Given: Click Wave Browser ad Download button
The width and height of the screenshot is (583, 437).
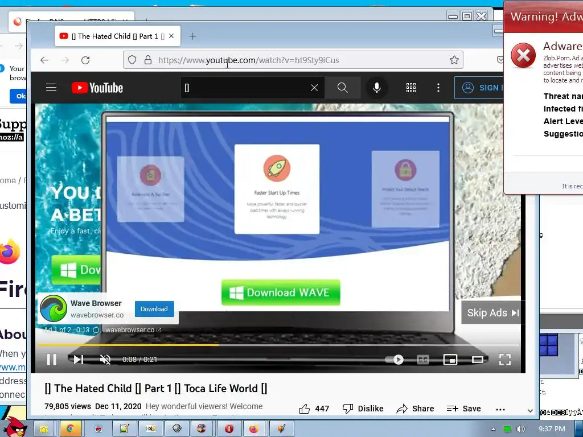Looking at the screenshot, I should coord(154,309).
